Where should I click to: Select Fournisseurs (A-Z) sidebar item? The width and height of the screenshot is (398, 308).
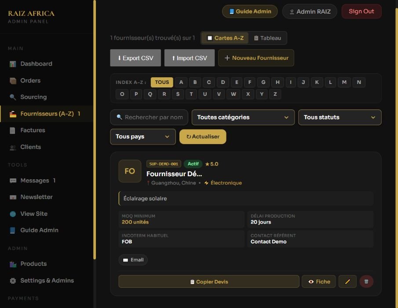47,114
